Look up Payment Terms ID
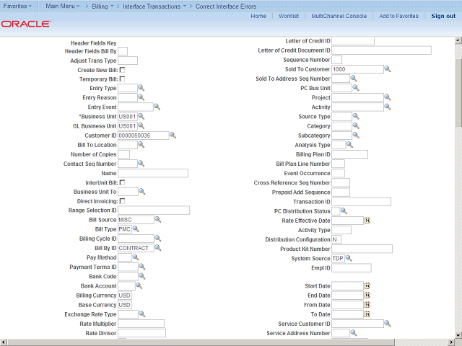 pos(142,266)
